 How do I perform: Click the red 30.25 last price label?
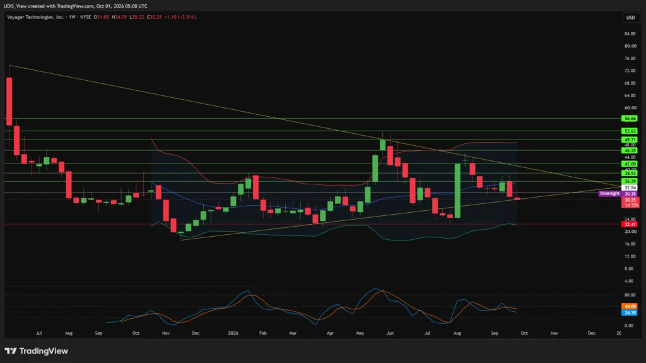630,199
